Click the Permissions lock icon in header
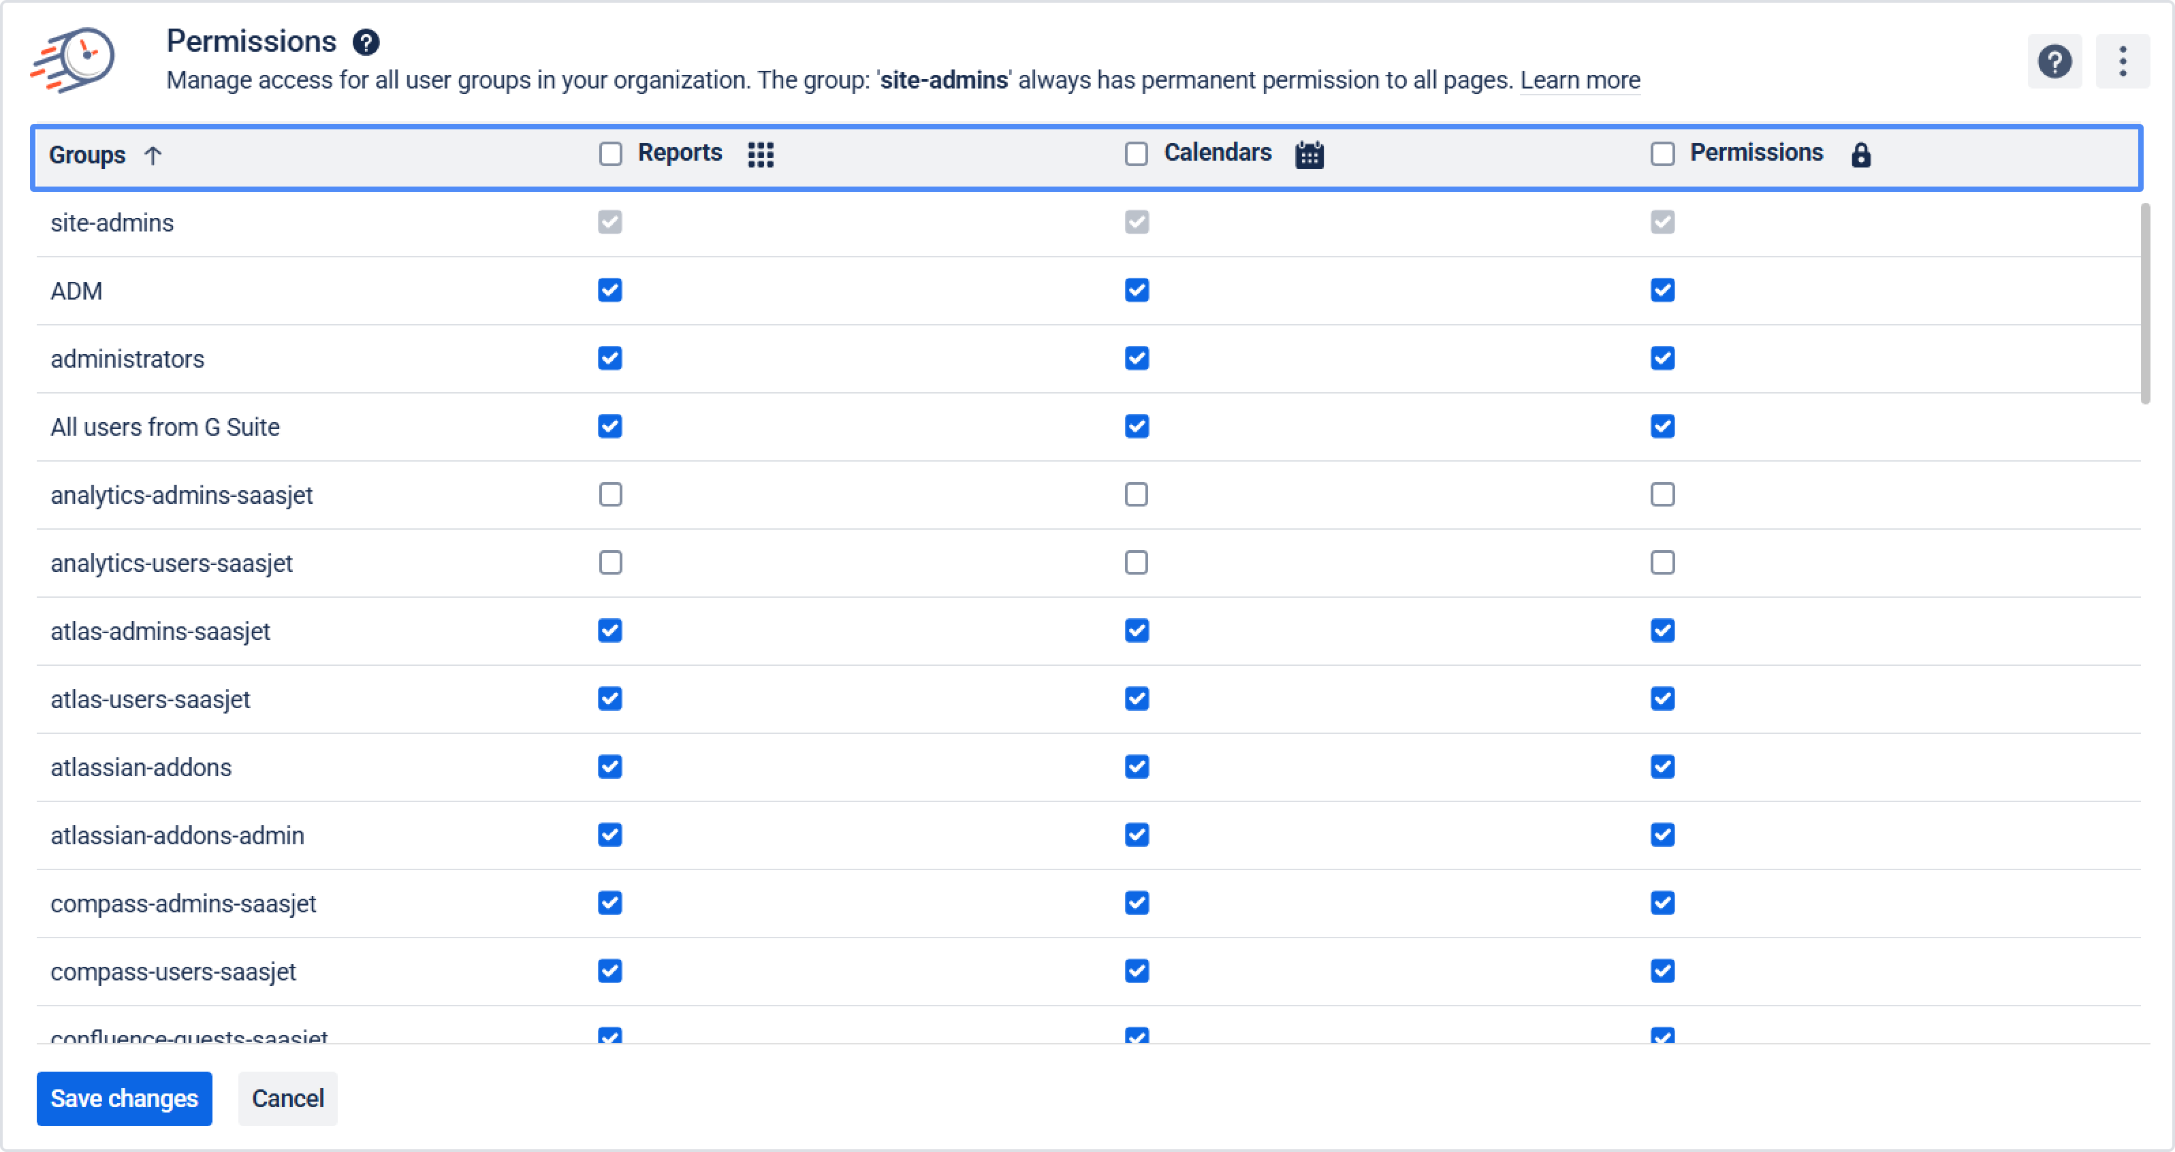 click(1861, 155)
